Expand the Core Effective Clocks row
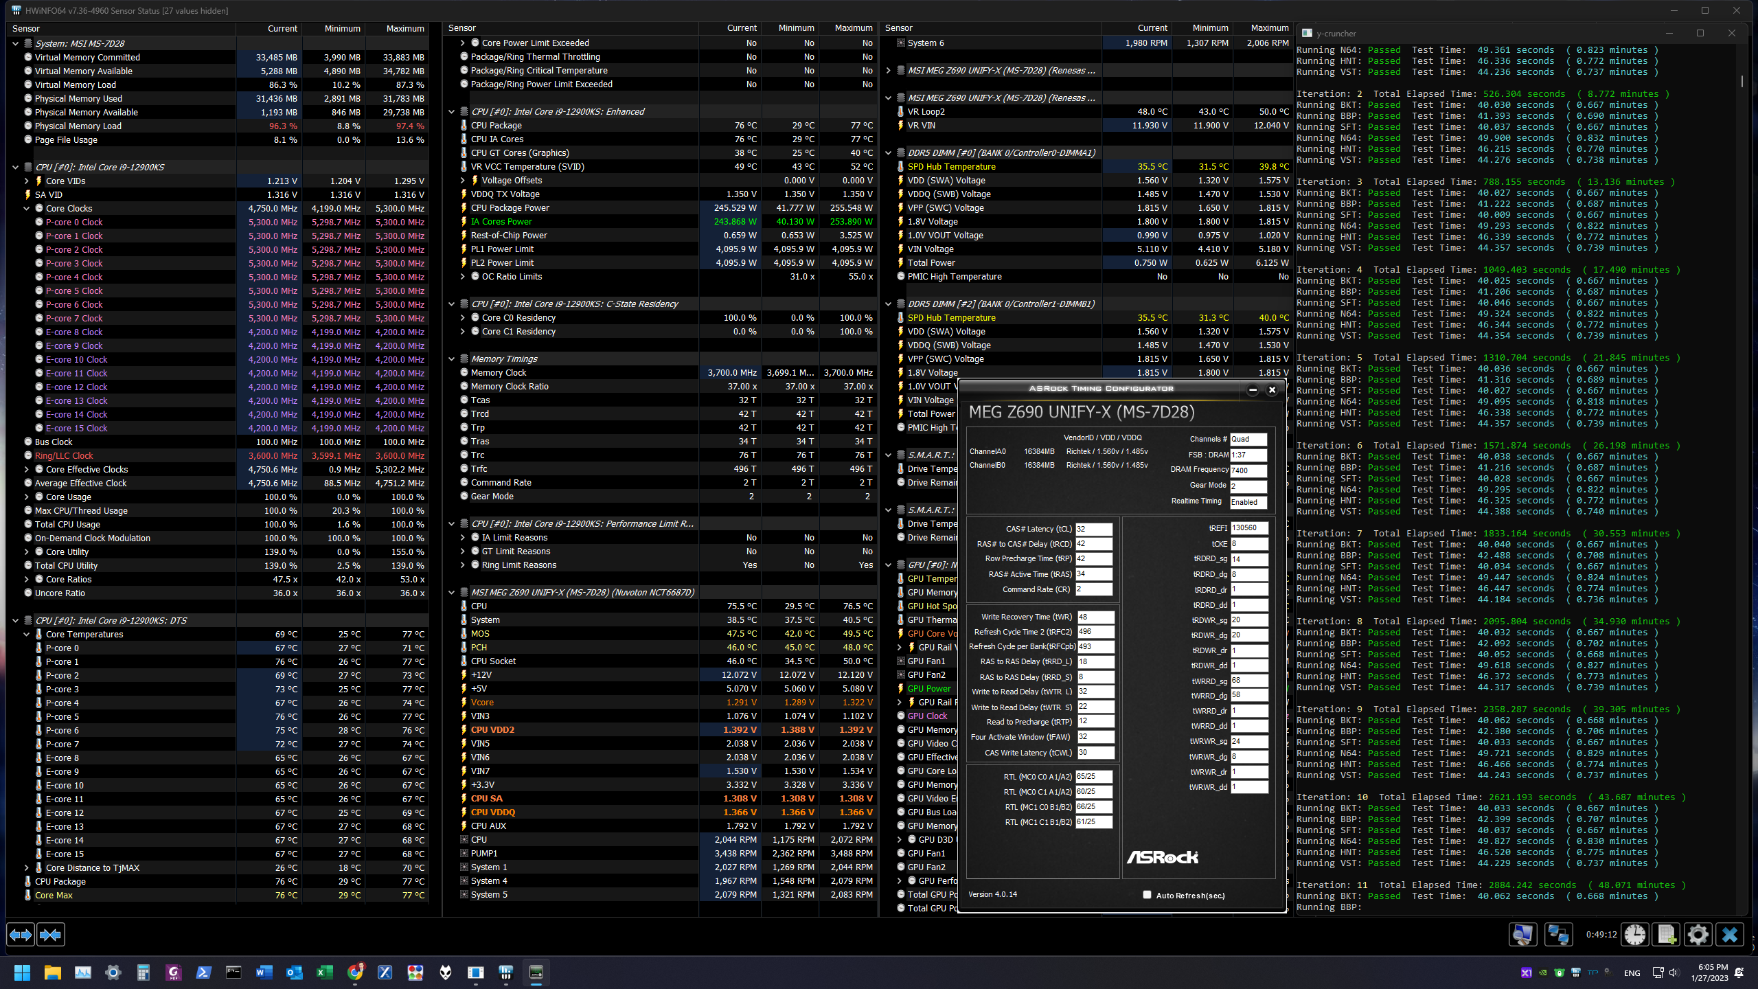Screen dimensions: 1758x989 [x=26, y=469]
